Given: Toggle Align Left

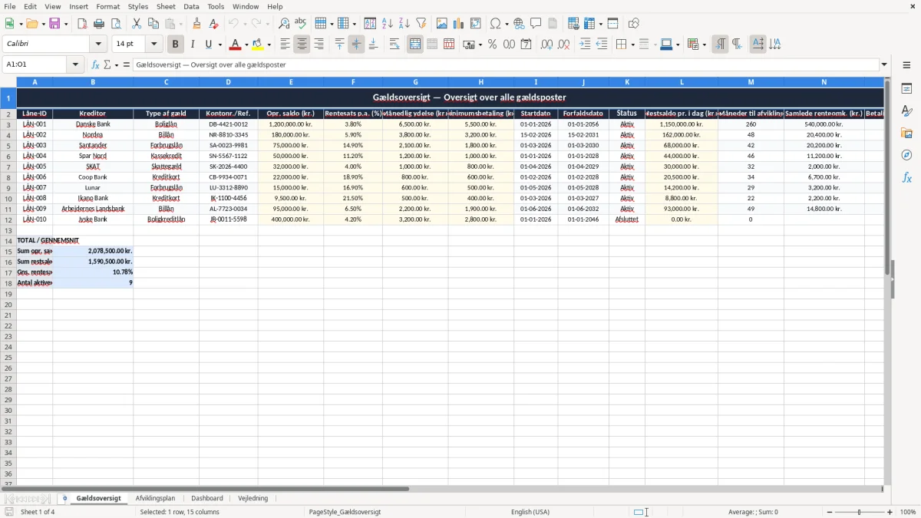Looking at the screenshot, I should [x=285, y=45].
